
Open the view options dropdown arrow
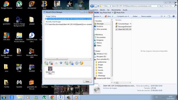click(164, 16)
